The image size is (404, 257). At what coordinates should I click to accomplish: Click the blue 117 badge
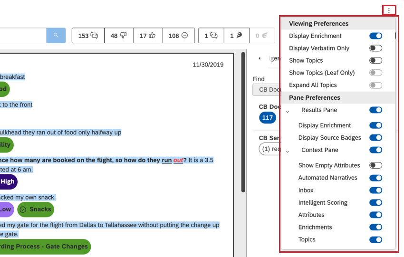pyautogui.click(x=268, y=118)
